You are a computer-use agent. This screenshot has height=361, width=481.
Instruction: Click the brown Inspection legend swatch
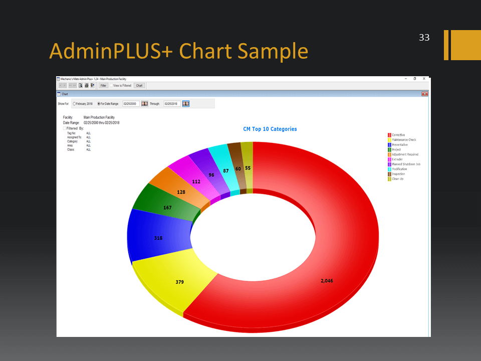pyautogui.click(x=389, y=174)
